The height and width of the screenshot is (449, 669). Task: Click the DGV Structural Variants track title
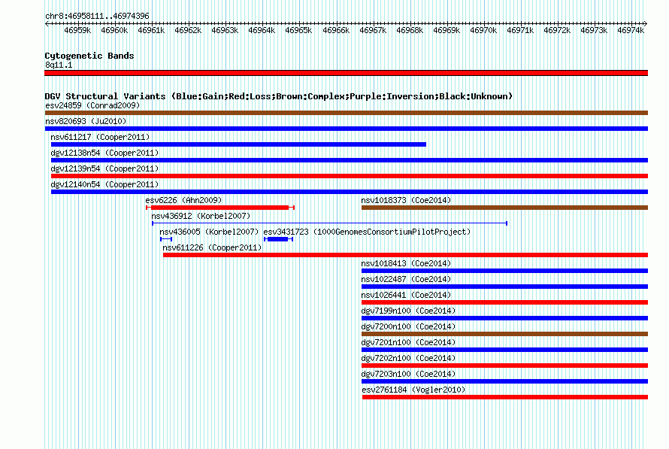(279, 96)
